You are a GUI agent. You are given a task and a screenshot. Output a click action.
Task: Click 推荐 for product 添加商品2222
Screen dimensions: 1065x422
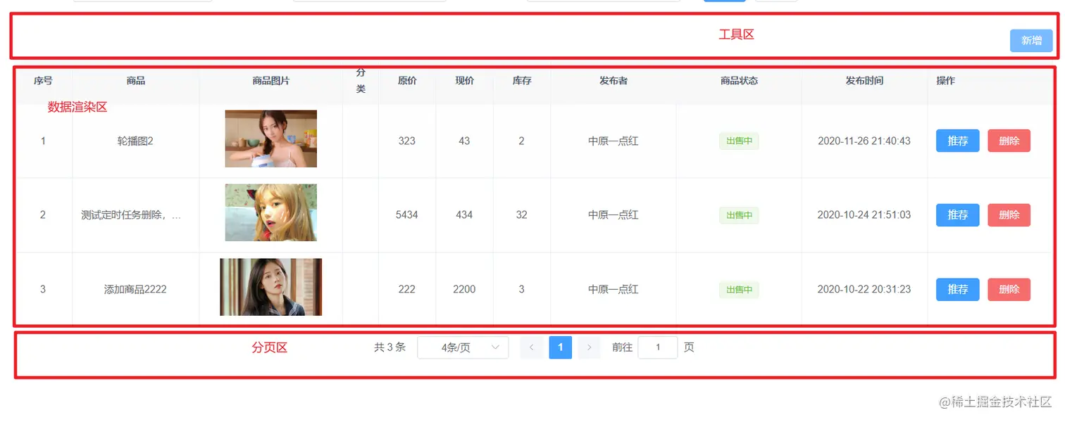957,289
